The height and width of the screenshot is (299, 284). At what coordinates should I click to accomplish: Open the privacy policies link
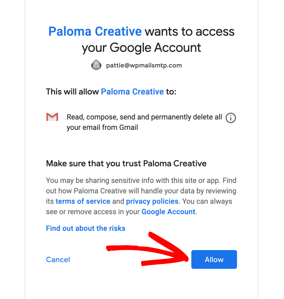coord(152,201)
